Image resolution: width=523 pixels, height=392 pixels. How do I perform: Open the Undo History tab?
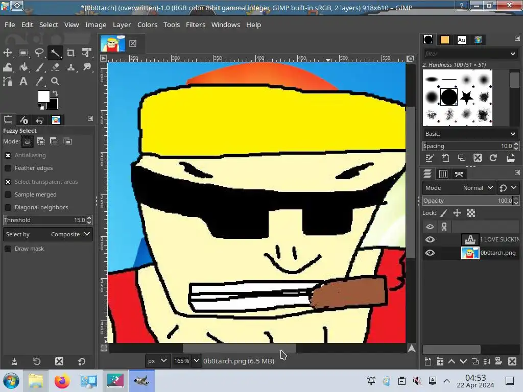pyautogui.click(x=40, y=119)
